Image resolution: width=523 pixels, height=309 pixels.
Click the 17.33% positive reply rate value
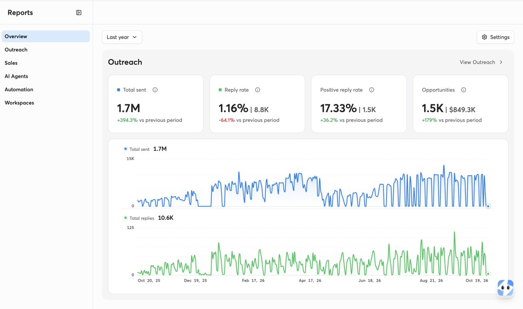pos(338,108)
